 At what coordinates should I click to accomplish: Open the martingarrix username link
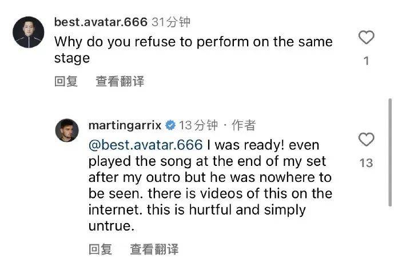click(125, 125)
